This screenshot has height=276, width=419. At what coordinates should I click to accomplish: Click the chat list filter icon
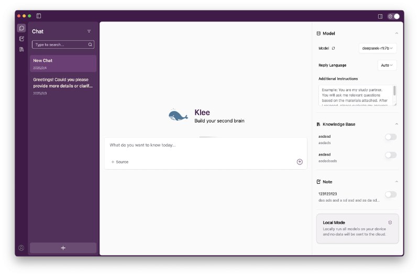(89, 31)
